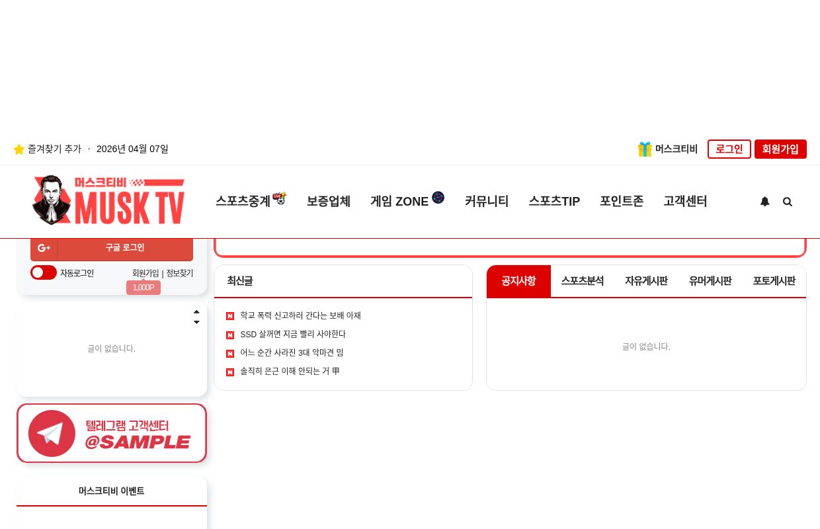Click the yellow star favorites icon
This screenshot has height=529, width=820.
pyautogui.click(x=19, y=149)
